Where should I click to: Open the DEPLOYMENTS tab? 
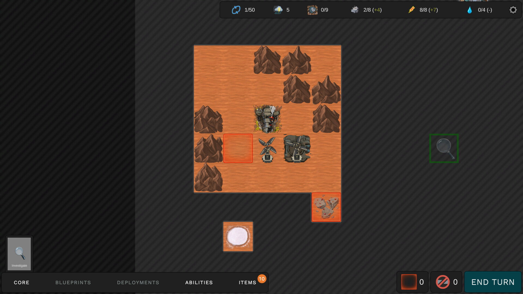[138, 283]
